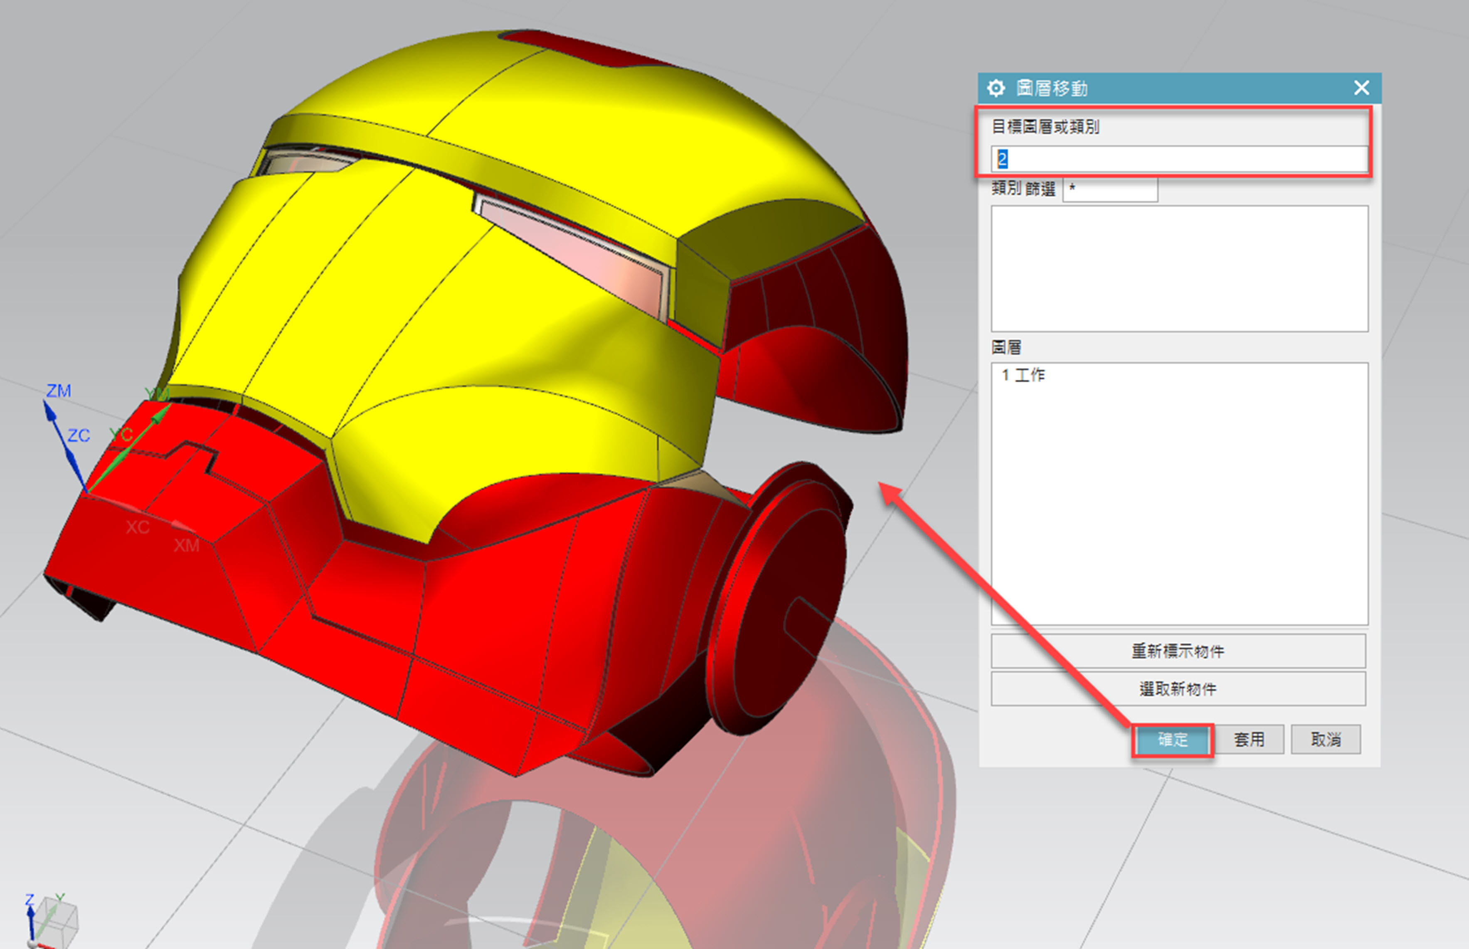
Task: Close the 圖層移動 dialog
Action: pyautogui.click(x=1362, y=88)
